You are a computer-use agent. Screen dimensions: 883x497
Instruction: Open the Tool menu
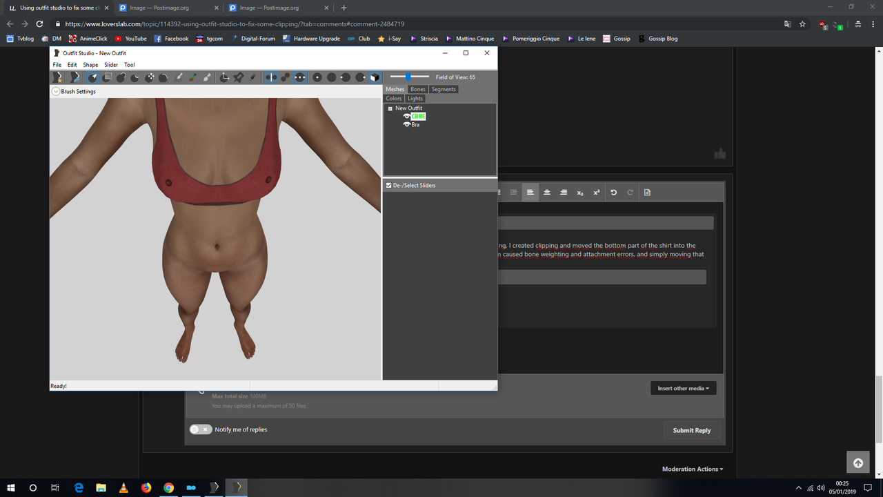[130, 65]
